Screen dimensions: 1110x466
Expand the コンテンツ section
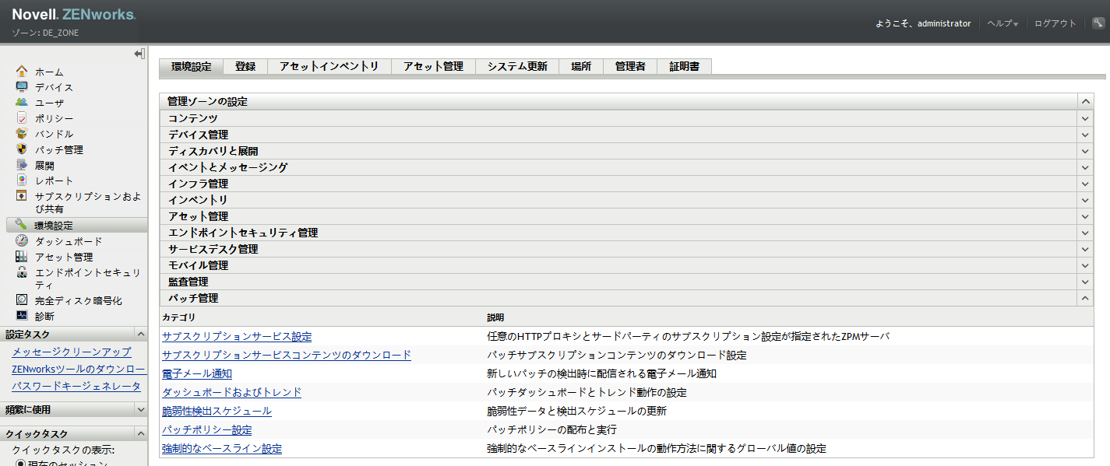point(1085,118)
